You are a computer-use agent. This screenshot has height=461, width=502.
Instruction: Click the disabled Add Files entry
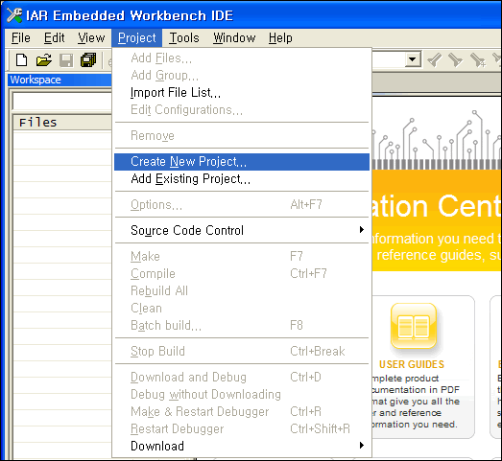point(242,58)
